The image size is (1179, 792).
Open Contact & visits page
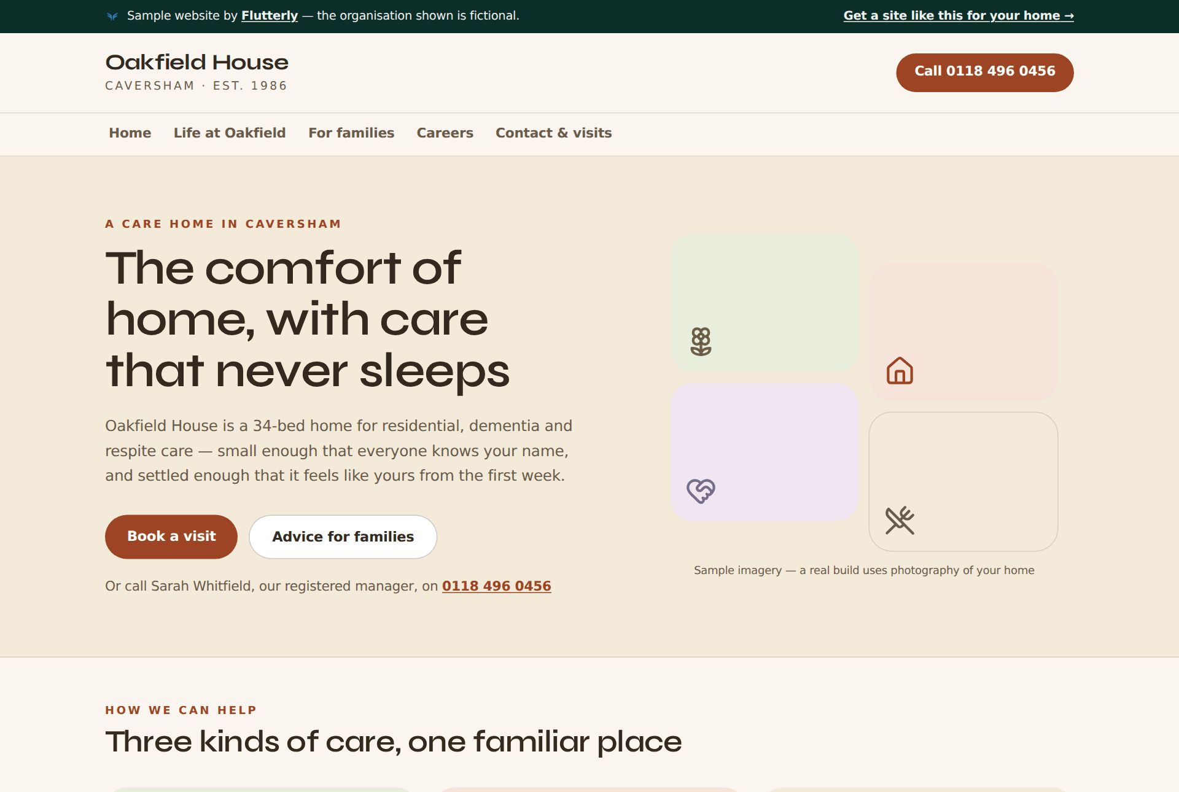(554, 133)
